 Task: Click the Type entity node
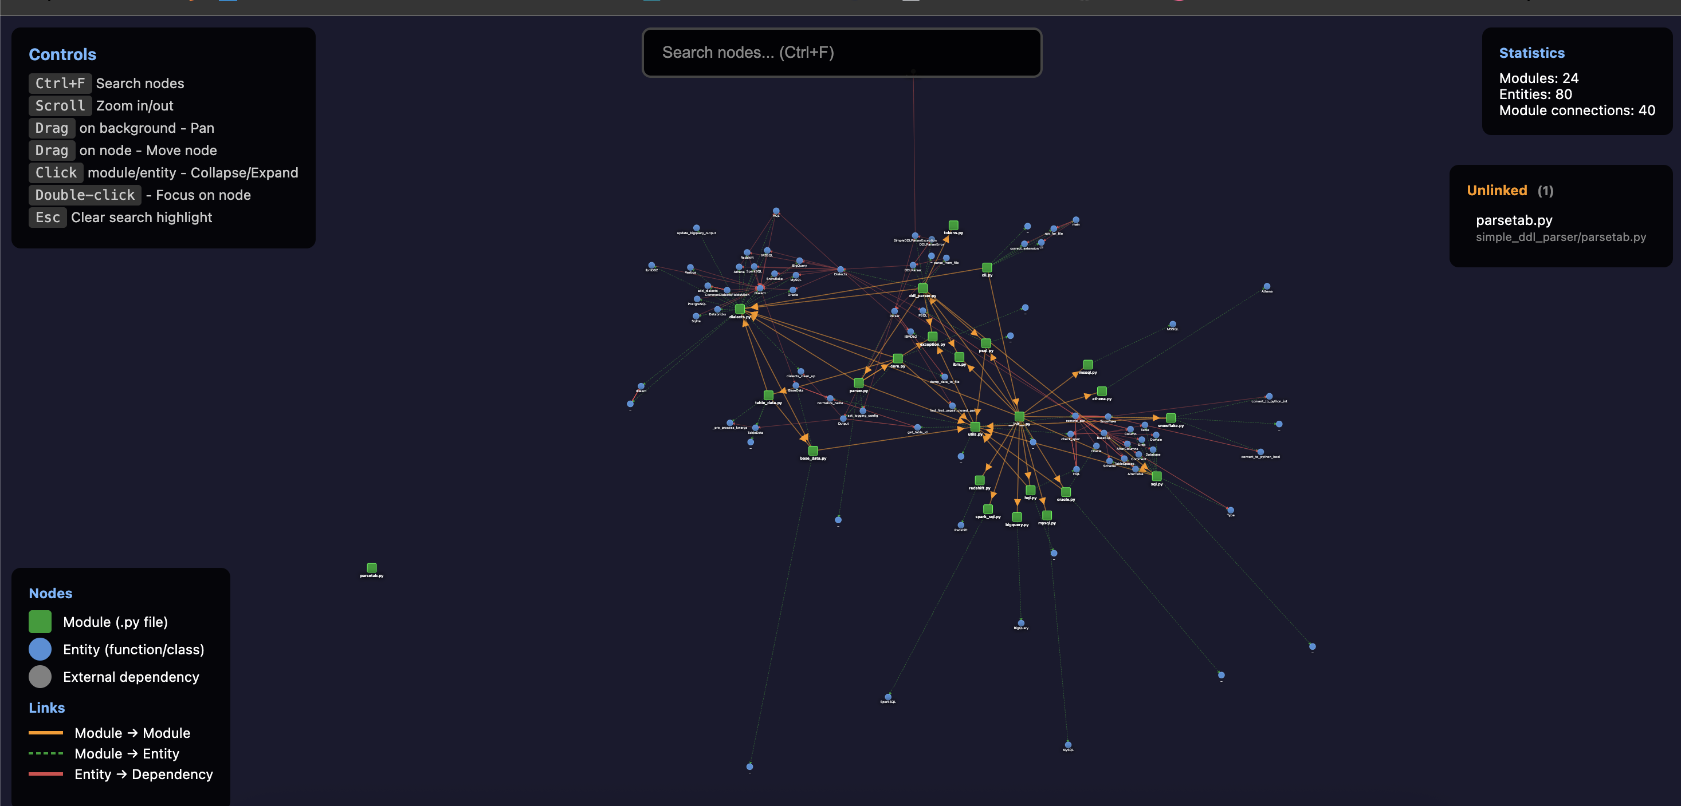[x=1230, y=510]
